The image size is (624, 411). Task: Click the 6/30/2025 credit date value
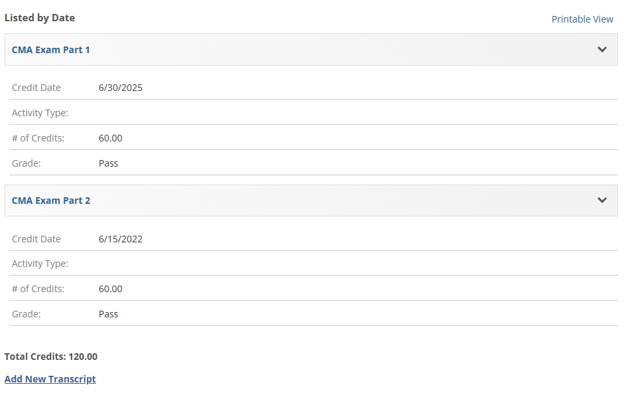pos(121,88)
